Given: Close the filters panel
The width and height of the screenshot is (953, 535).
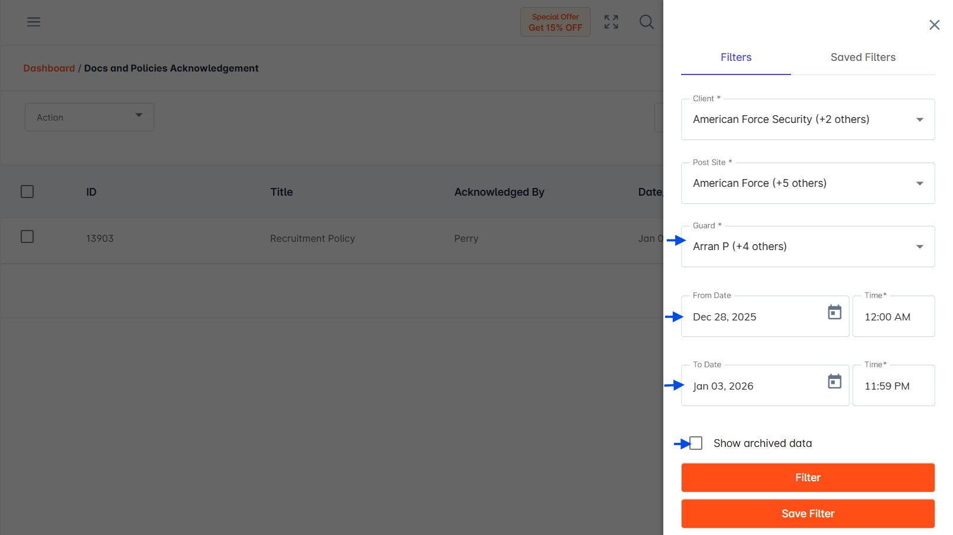Looking at the screenshot, I should (x=934, y=25).
